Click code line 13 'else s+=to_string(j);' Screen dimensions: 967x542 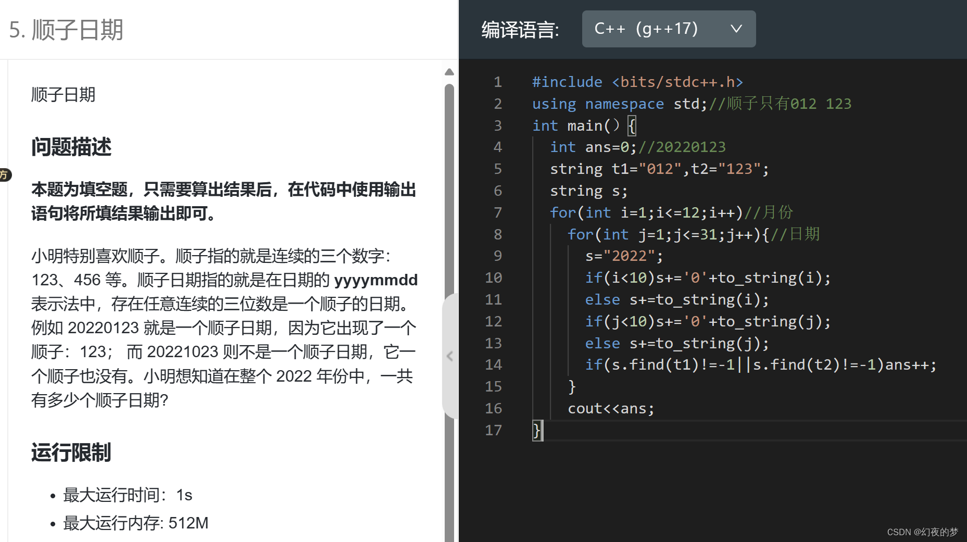(x=677, y=344)
